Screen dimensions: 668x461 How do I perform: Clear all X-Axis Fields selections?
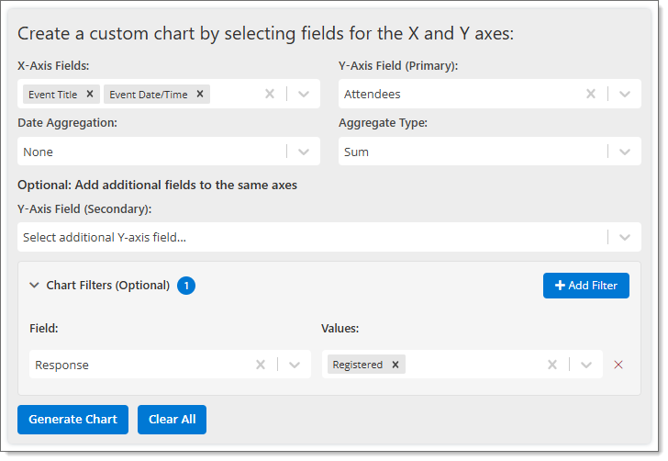[x=270, y=94]
